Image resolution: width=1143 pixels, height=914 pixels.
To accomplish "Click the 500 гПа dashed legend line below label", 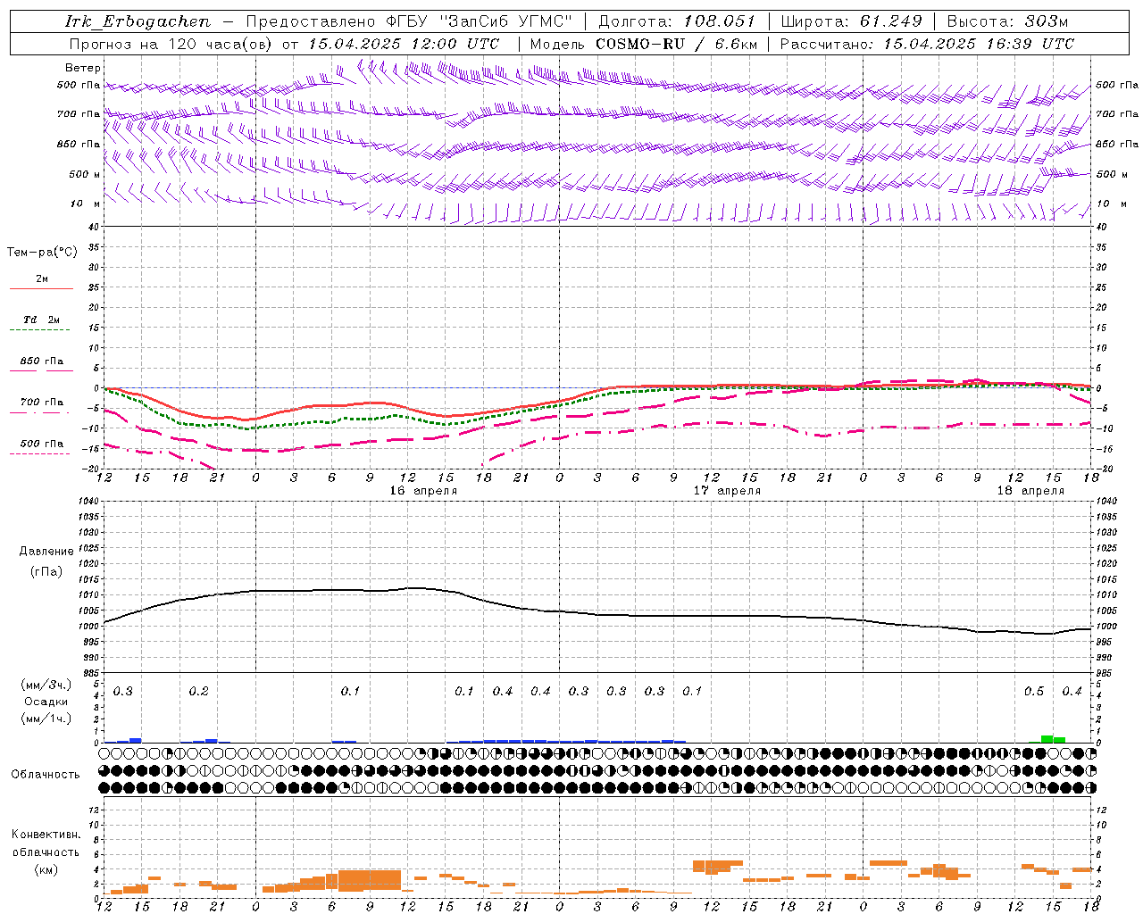I will (40, 454).
